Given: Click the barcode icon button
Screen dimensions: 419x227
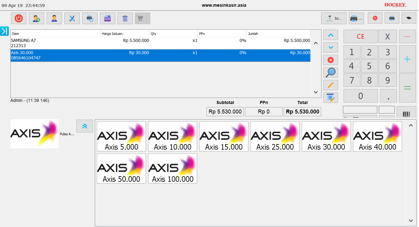Looking at the screenshot, I should point(406,113).
